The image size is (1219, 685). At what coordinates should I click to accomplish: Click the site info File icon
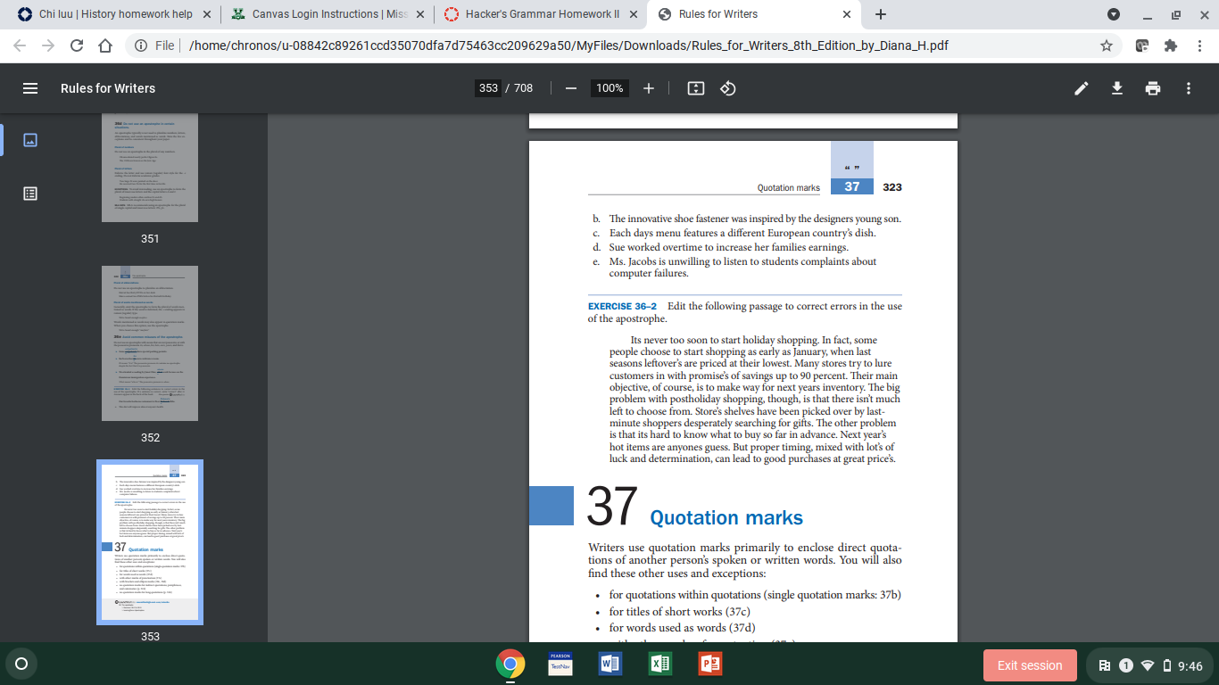pos(155,45)
